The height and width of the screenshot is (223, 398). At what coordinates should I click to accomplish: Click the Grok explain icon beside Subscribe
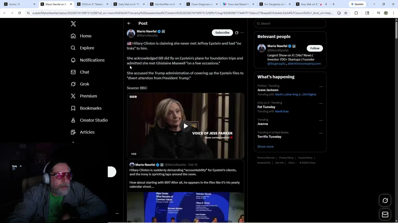point(237,33)
